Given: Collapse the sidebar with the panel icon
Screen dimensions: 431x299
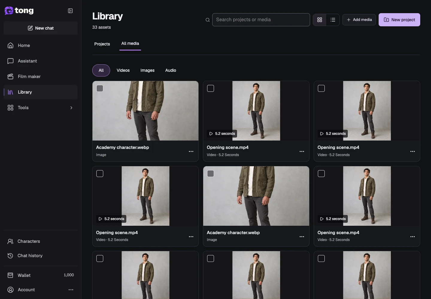Looking at the screenshot, I should (x=70, y=11).
